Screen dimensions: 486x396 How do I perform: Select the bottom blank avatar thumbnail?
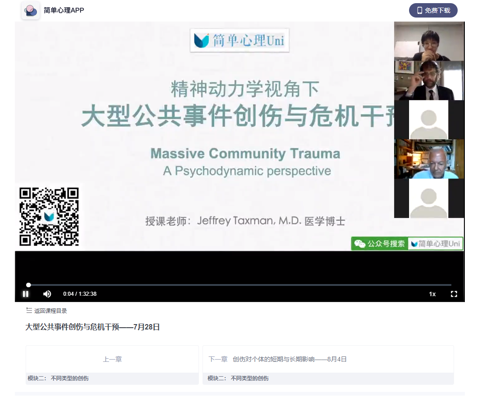click(x=429, y=199)
